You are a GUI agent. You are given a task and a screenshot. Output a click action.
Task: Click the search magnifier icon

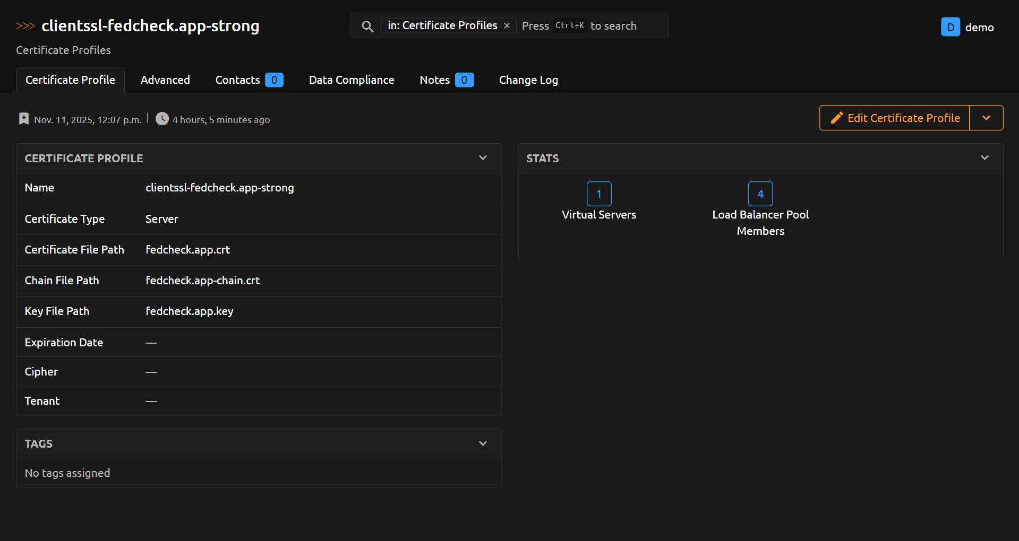click(367, 26)
